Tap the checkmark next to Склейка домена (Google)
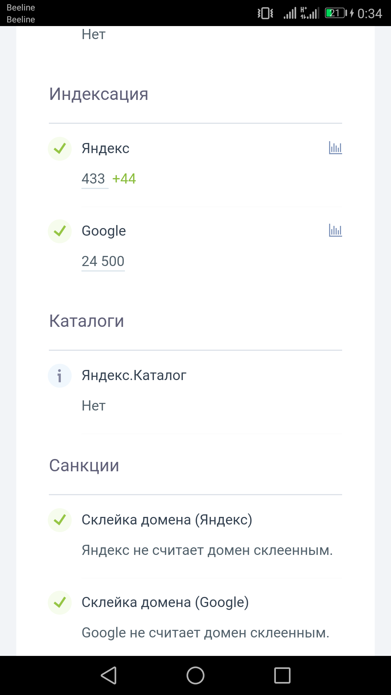 tap(60, 602)
